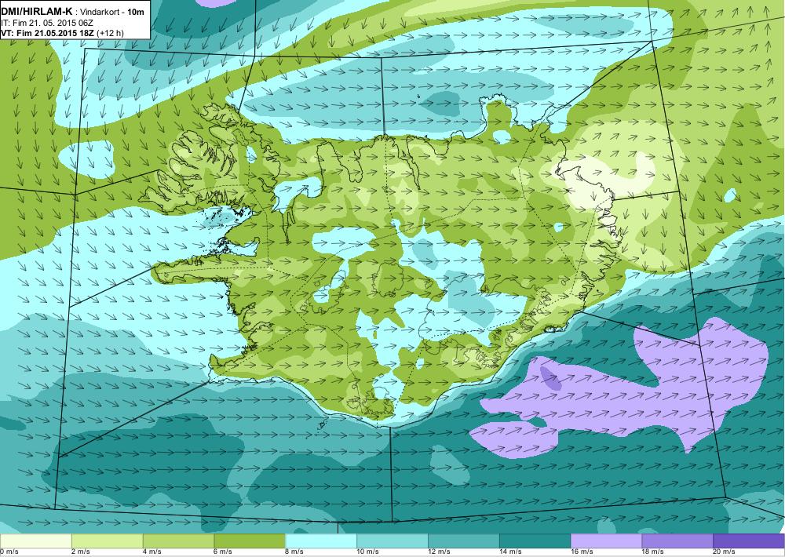The height and width of the screenshot is (557, 785).
Task: Click the '18 m/s' legend label
Action: point(653,552)
